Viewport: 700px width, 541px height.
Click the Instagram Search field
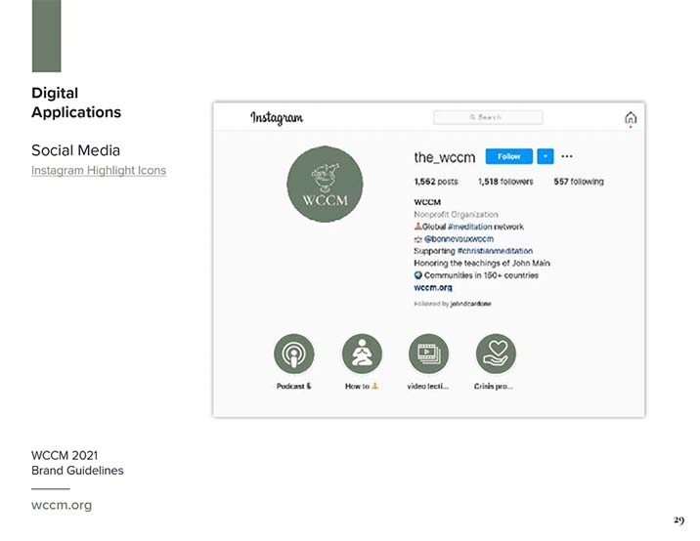click(489, 117)
